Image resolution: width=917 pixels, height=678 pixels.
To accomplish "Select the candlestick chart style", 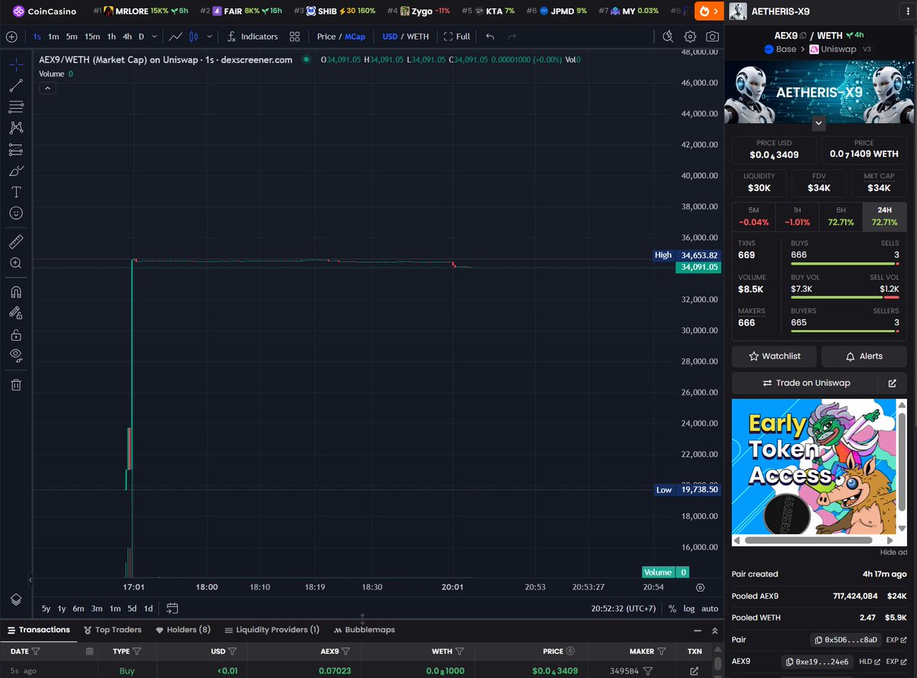I will [x=193, y=37].
